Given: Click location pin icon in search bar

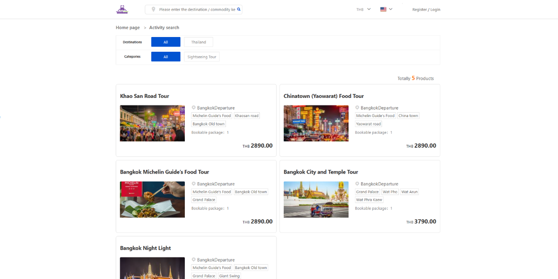Looking at the screenshot, I should (x=153, y=9).
